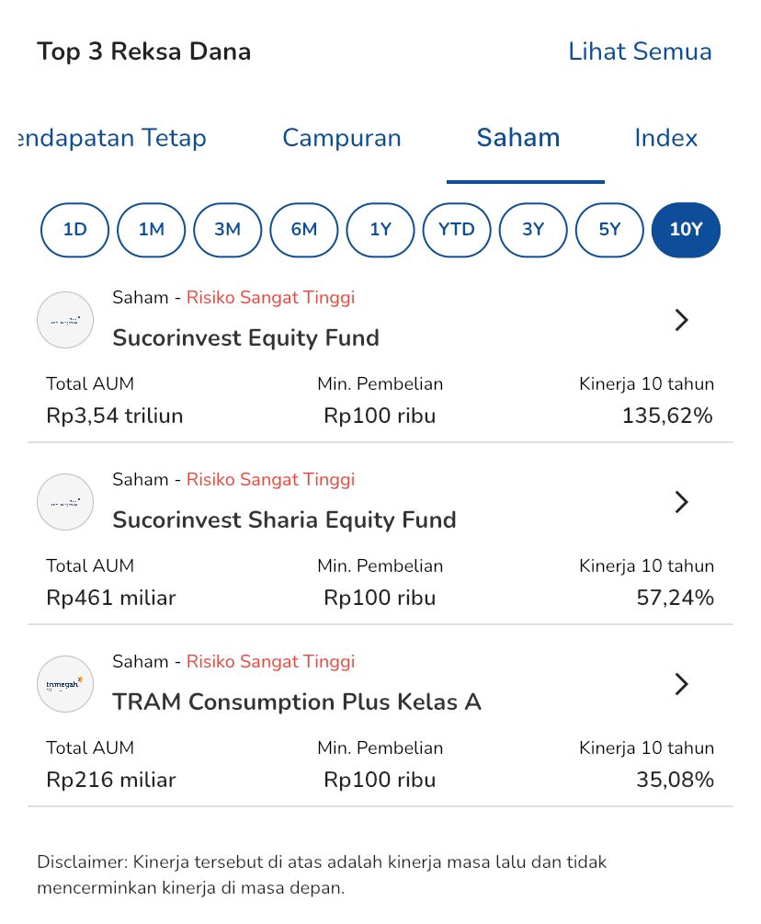The width and height of the screenshot is (761, 924).
Task: Tap the Sucorinvest Equity Fund logo icon
Action: [65, 320]
